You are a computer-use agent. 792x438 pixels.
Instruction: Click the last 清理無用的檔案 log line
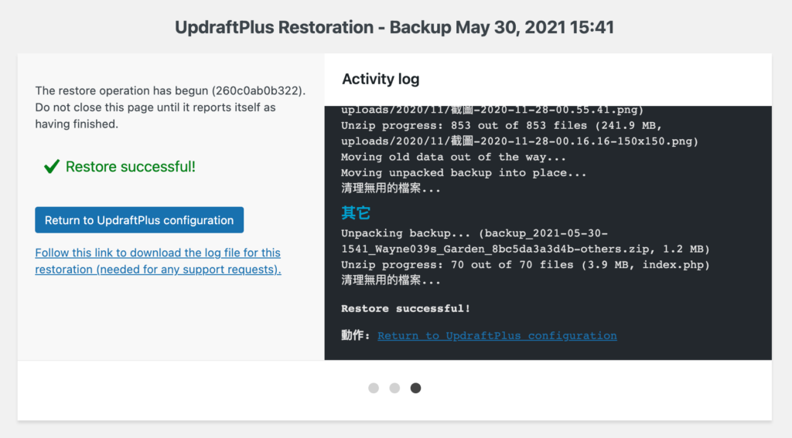[x=391, y=280]
